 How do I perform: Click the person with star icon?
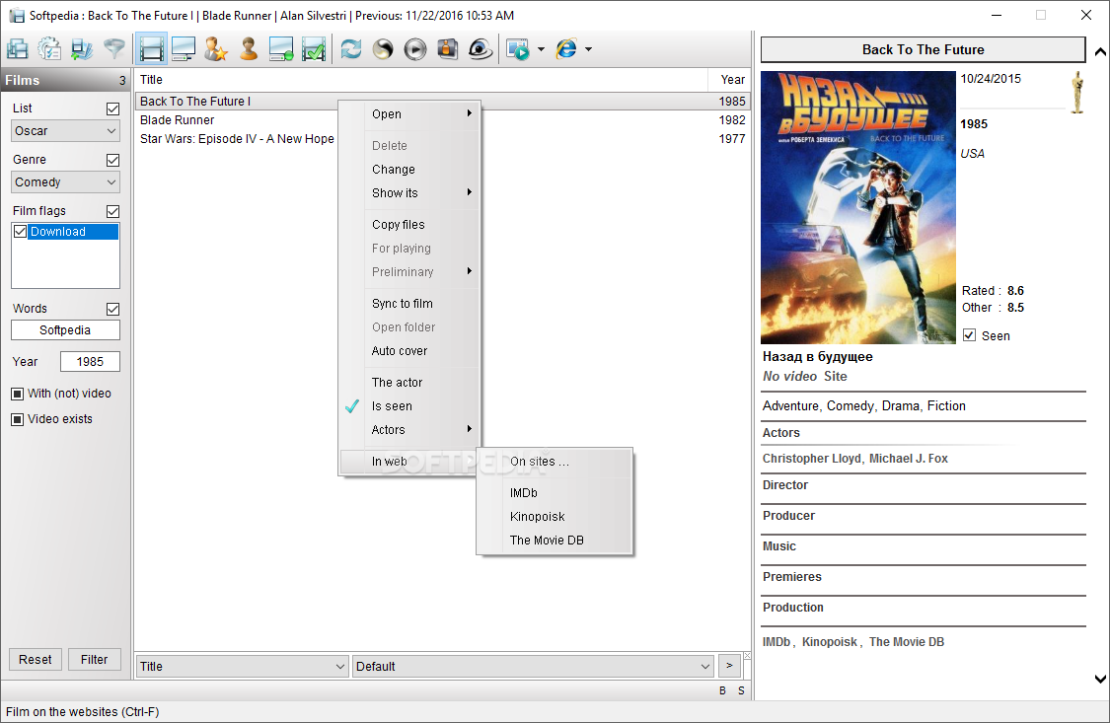pyautogui.click(x=216, y=48)
